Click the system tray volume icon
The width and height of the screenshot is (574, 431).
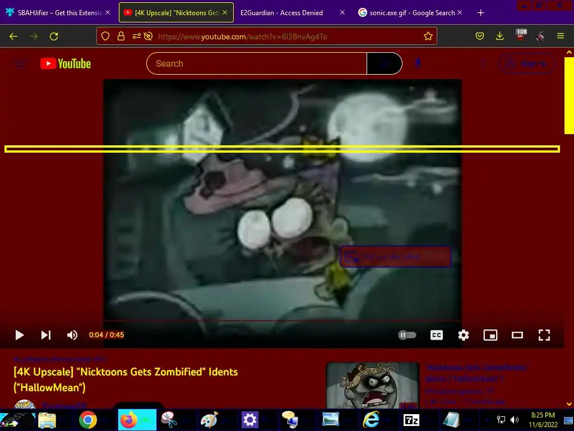coord(515,420)
